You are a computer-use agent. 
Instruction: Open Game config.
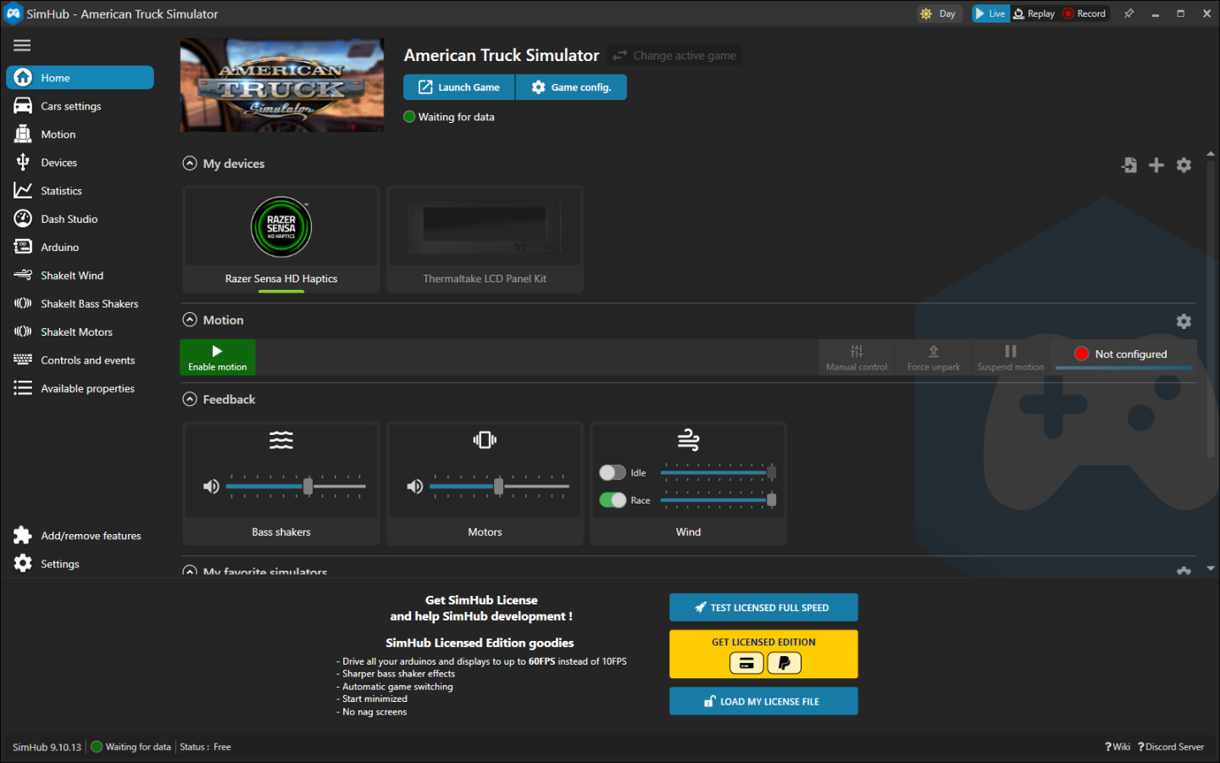click(571, 87)
